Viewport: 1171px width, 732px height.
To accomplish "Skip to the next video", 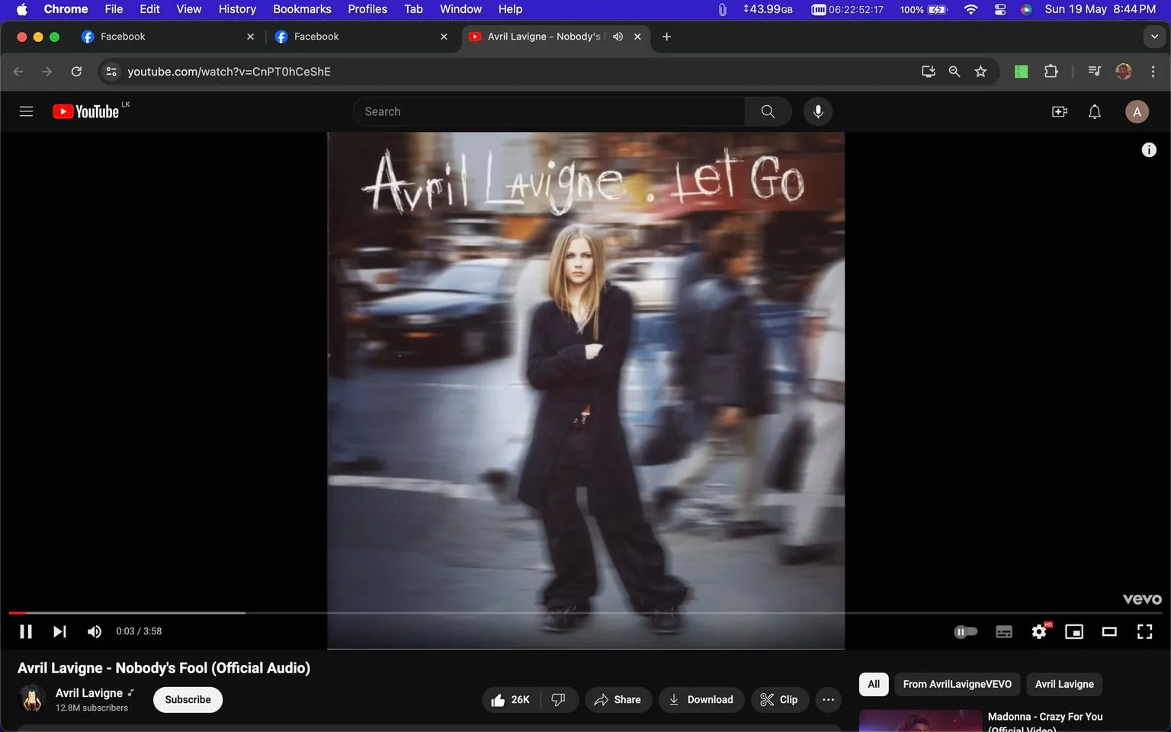I will [x=60, y=631].
